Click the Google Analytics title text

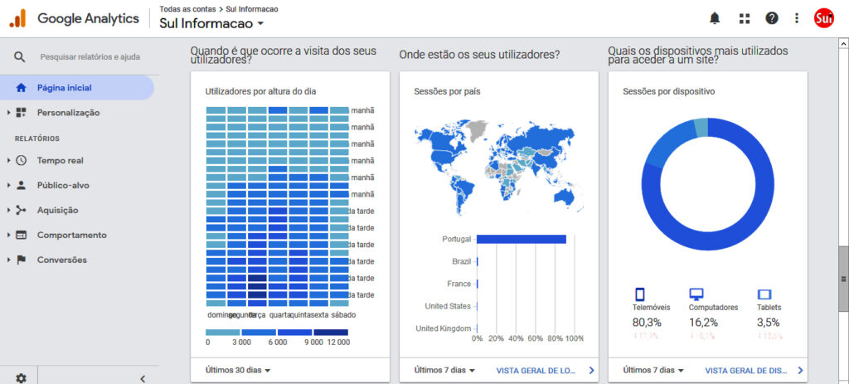tap(88, 18)
